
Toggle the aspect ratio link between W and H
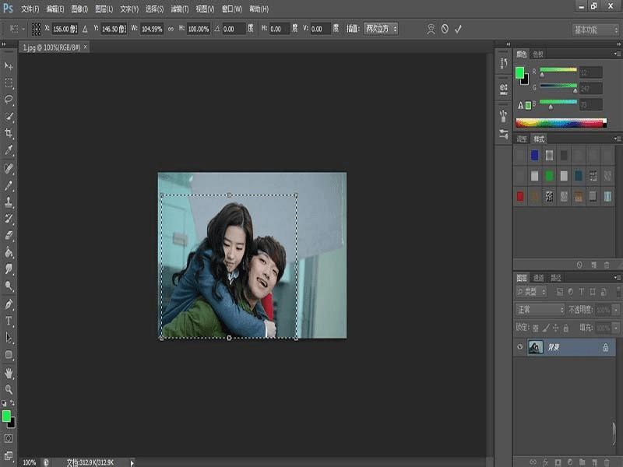[x=171, y=29]
